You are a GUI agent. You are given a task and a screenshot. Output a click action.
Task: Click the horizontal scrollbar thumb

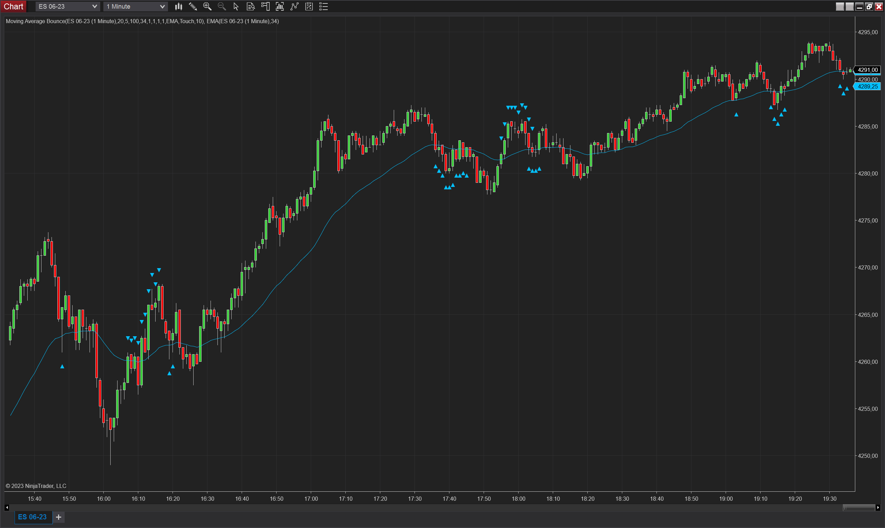[x=859, y=508]
